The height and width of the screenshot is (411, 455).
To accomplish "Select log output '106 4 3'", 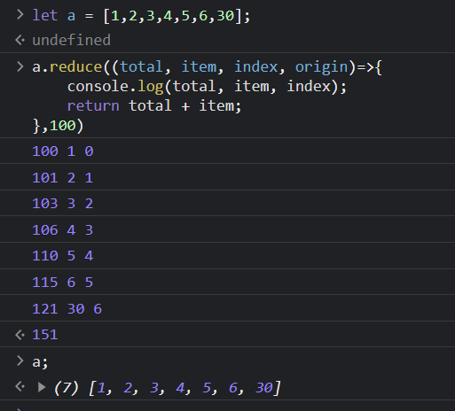I will tap(63, 230).
